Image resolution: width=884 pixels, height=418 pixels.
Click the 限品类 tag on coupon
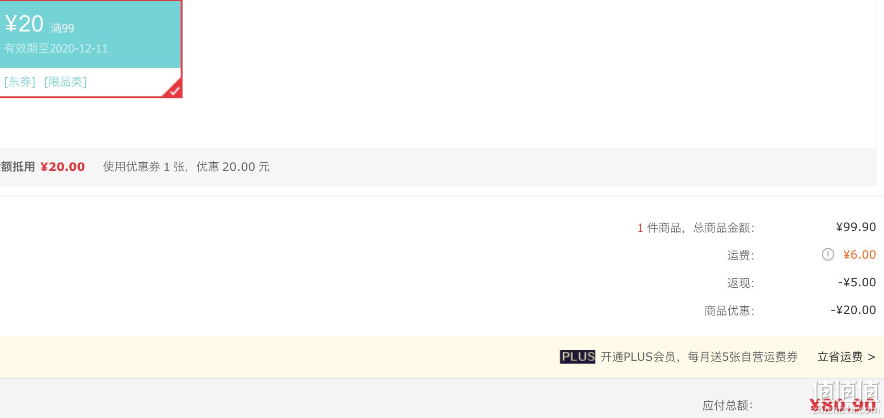(x=65, y=82)
